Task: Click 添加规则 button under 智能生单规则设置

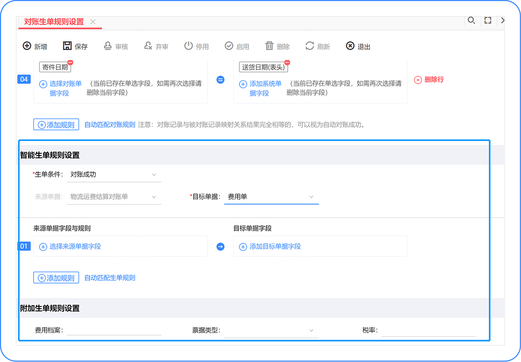Action: (56, 278)
